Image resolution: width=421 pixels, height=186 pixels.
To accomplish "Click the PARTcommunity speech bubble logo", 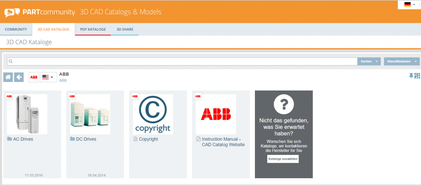I will (x=12, y=12).
